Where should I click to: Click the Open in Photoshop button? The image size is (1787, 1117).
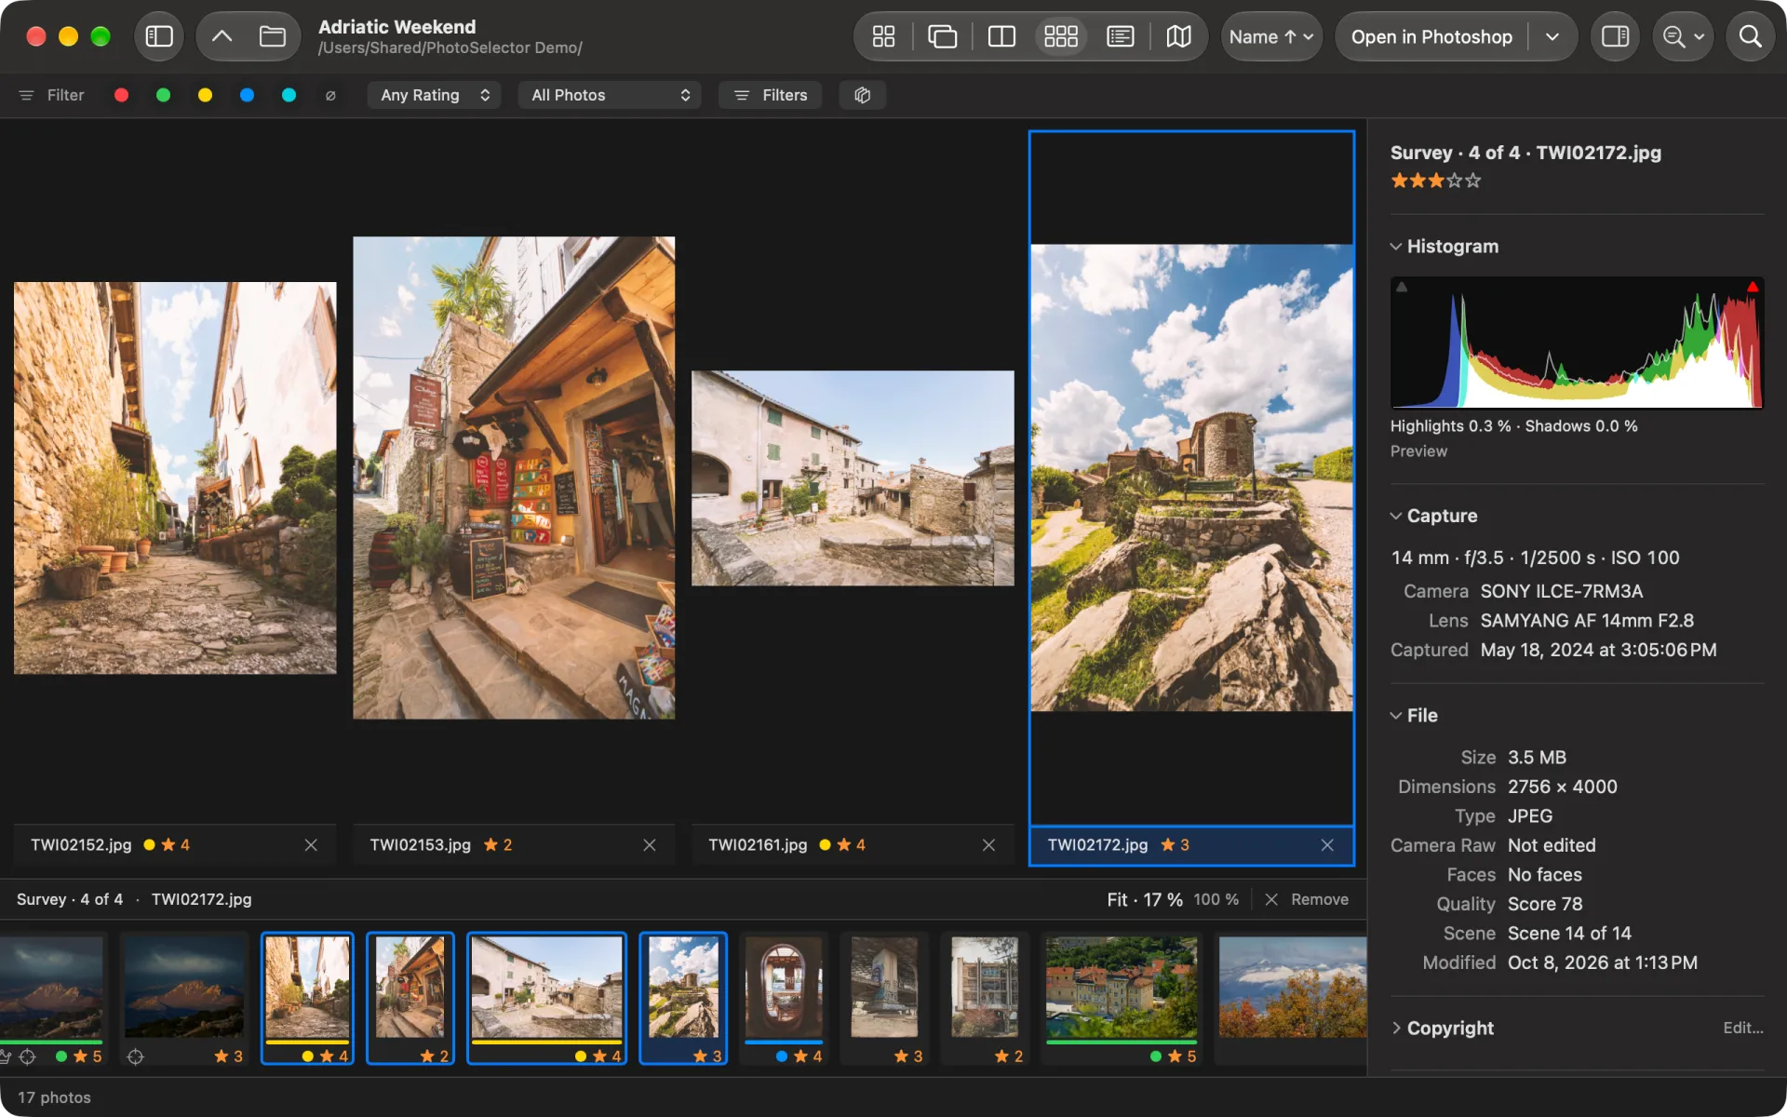[x=1431, y=36]
